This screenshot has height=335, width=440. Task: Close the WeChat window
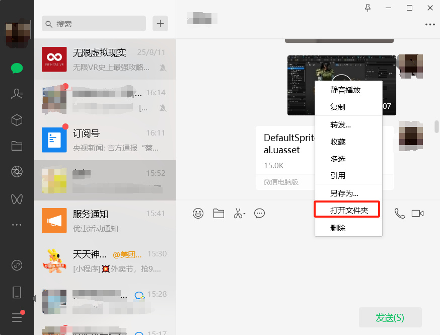click(430, 8)
